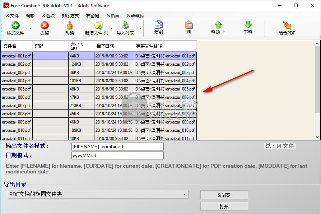The image size is (321, 214).
Task: Click the 101KB size cell
Action: [81, 81]
